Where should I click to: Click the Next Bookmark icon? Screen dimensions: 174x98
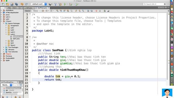80,11
